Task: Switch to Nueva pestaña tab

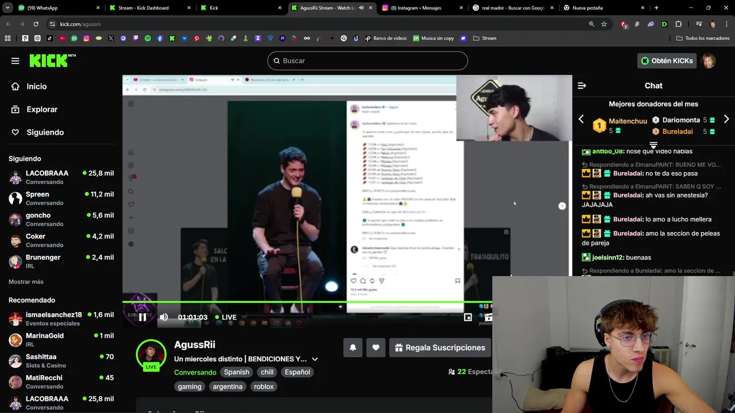Action: (603, 8)
